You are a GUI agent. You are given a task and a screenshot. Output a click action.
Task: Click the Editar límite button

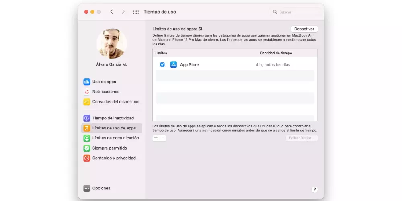click(301, 138)
